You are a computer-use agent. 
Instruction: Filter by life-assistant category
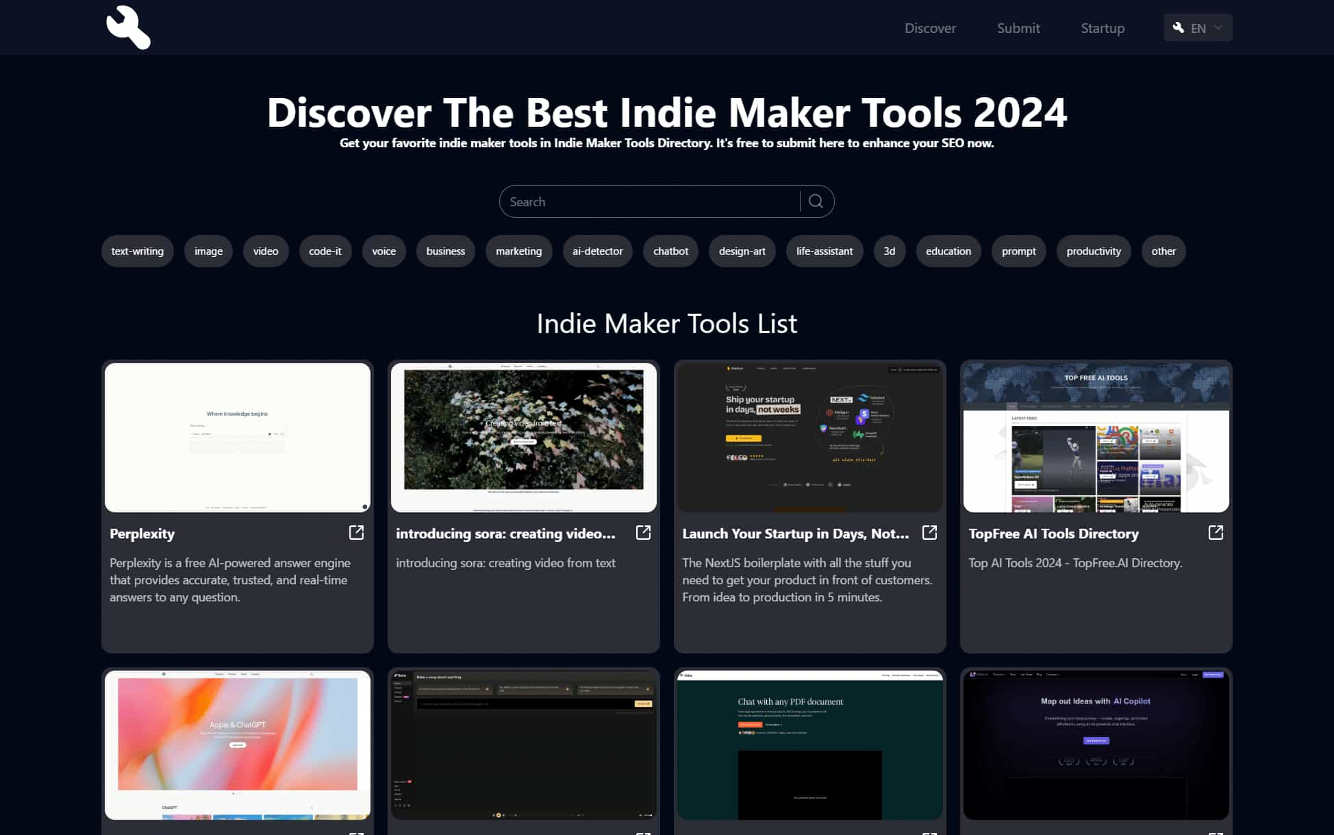coord(825,251)
